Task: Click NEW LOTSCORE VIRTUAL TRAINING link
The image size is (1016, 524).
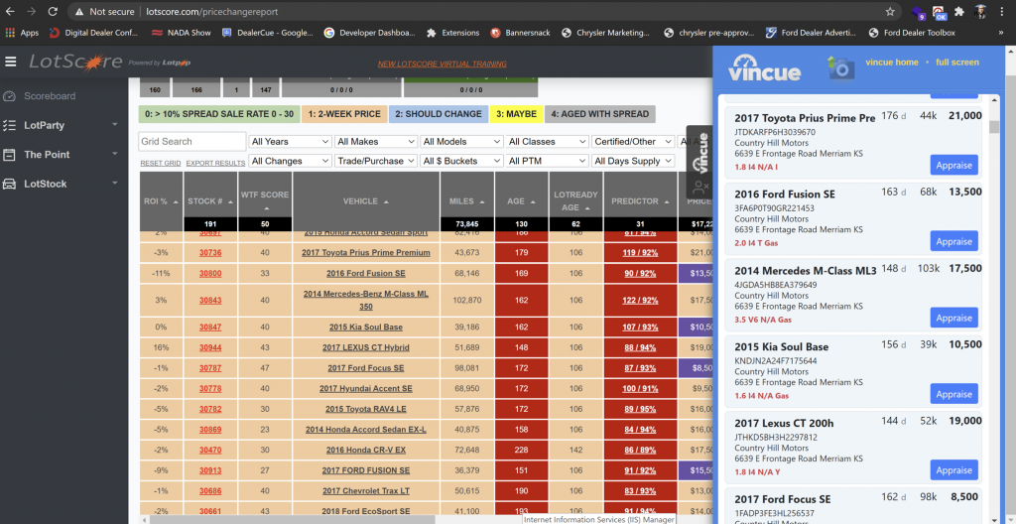Action: (x=443, y=64)
